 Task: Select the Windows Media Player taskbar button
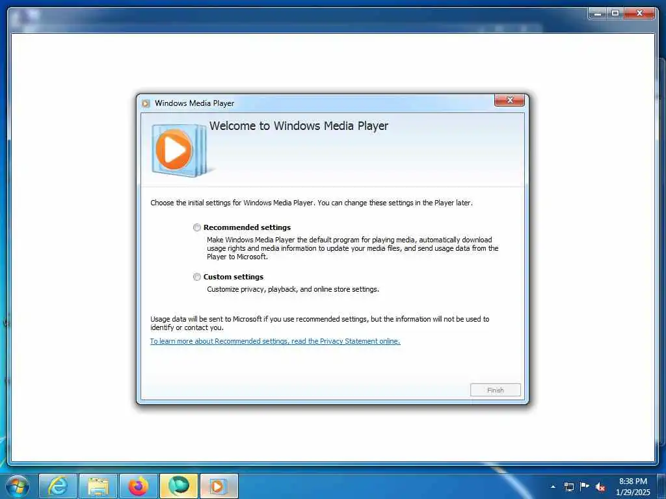[219, 486]
